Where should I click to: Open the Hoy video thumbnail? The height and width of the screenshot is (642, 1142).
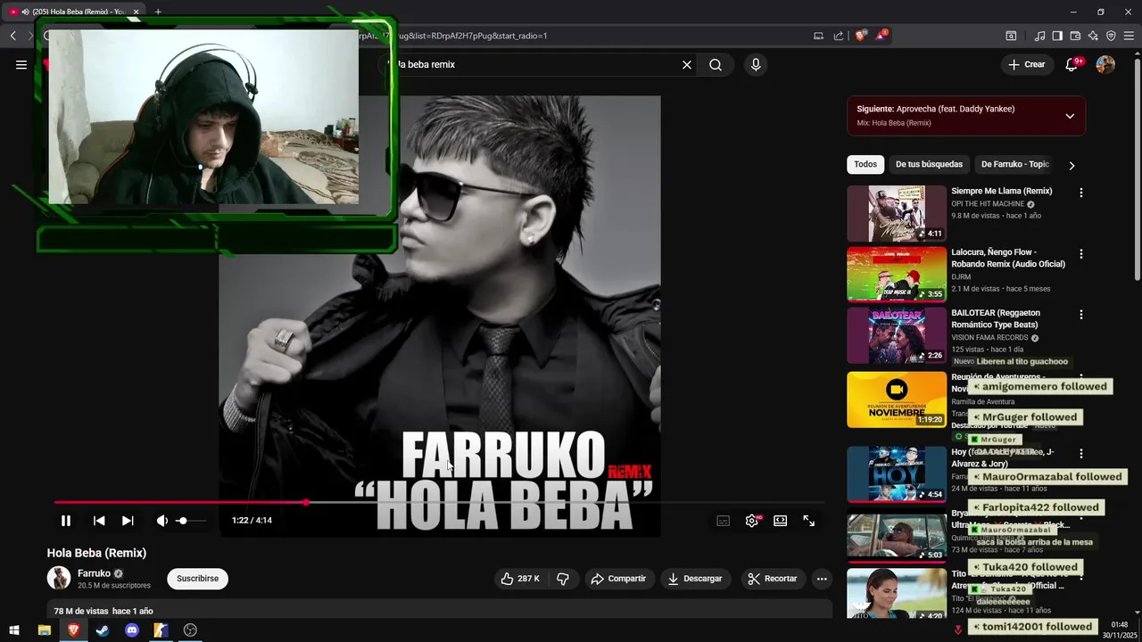pos(897,474)
